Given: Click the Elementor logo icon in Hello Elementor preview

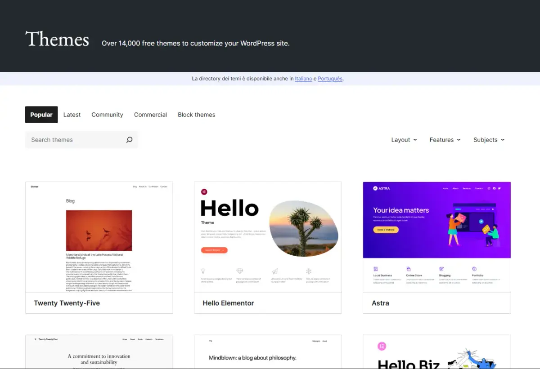Looking at the screenshot, I should click(204, 191).
